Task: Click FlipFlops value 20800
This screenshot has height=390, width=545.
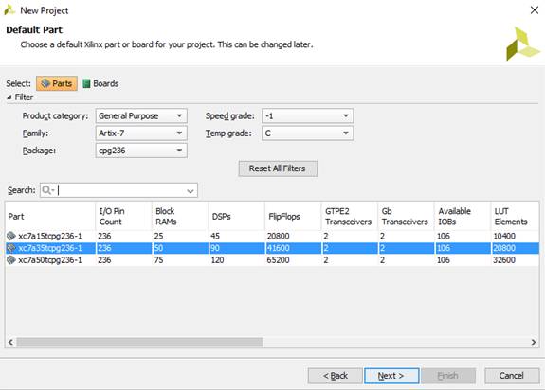Action: pyautogui.click(x=278, y=237)
